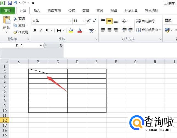Select column B header

[38, 62]
